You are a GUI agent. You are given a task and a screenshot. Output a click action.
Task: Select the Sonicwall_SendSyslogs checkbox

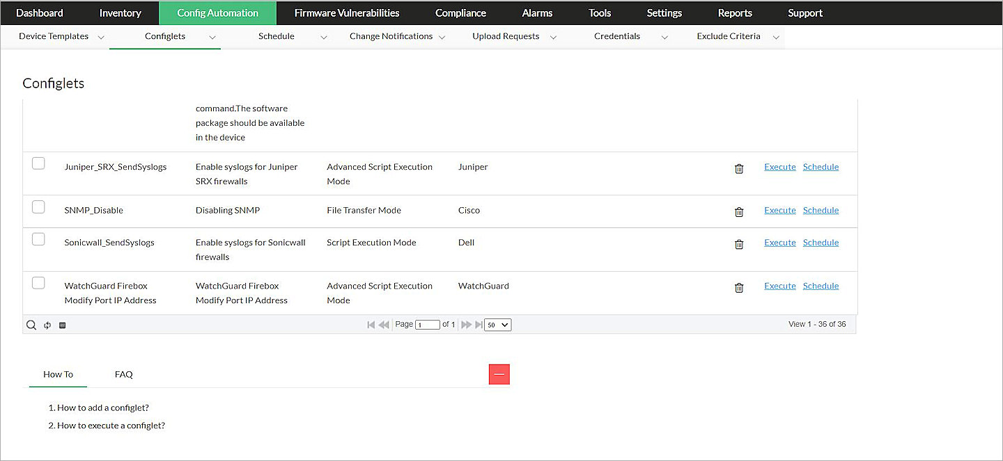(x=38, y=239)
